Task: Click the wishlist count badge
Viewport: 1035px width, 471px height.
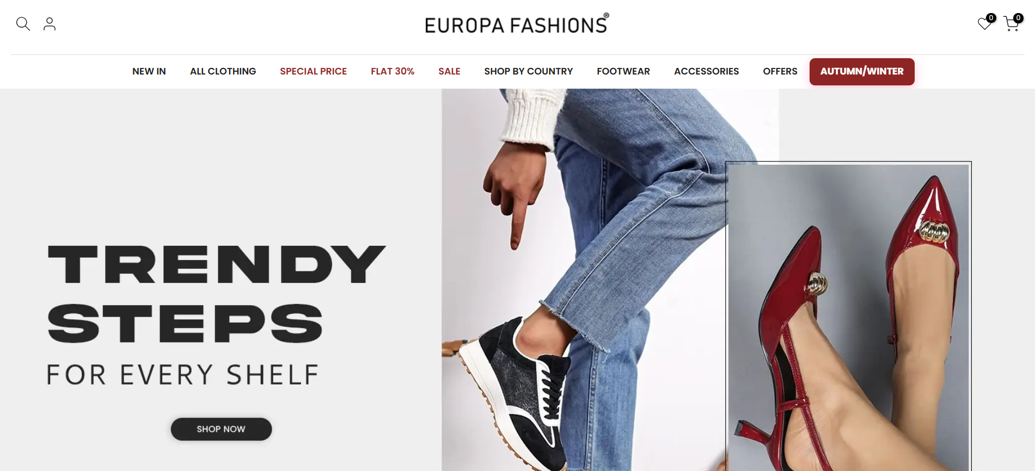Action: pyautogui.click(x=991, y=18)
